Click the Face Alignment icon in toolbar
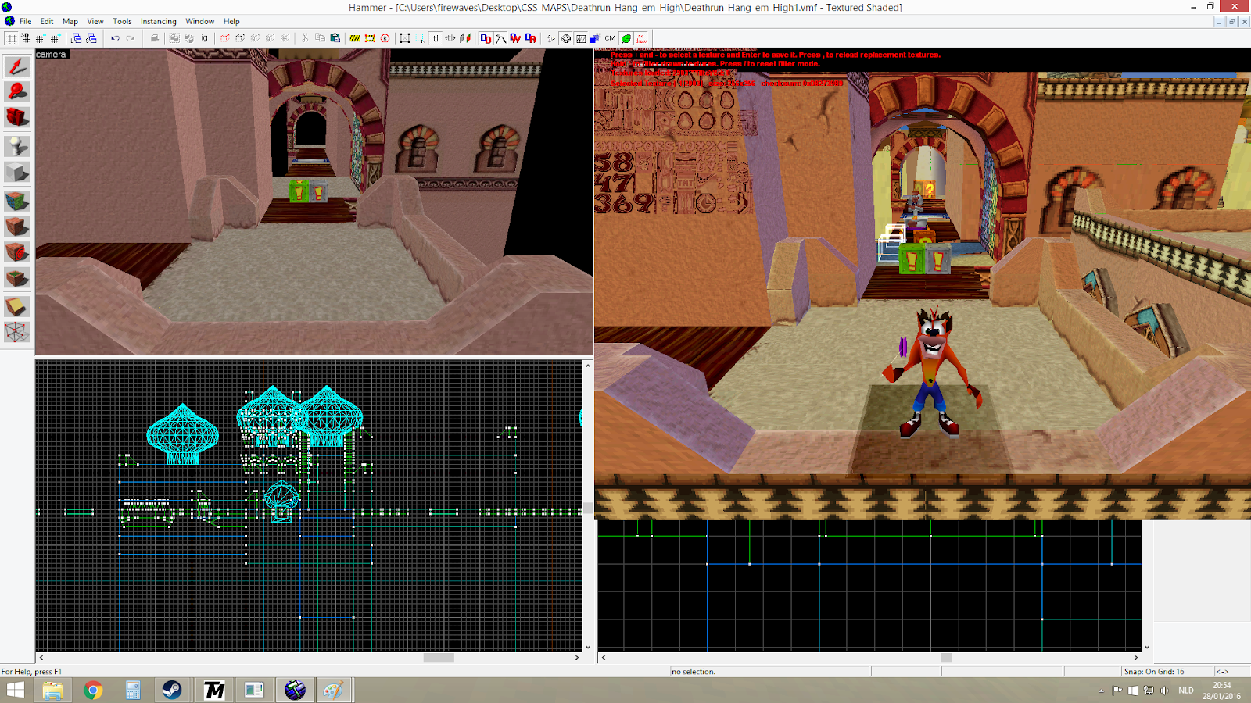The width and height of the screenshot is (1251, 703). (466, 38)
